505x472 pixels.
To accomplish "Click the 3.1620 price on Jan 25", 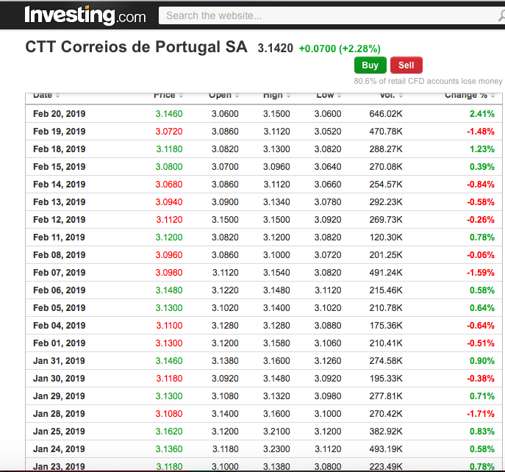I will click(x=169, y=432).
